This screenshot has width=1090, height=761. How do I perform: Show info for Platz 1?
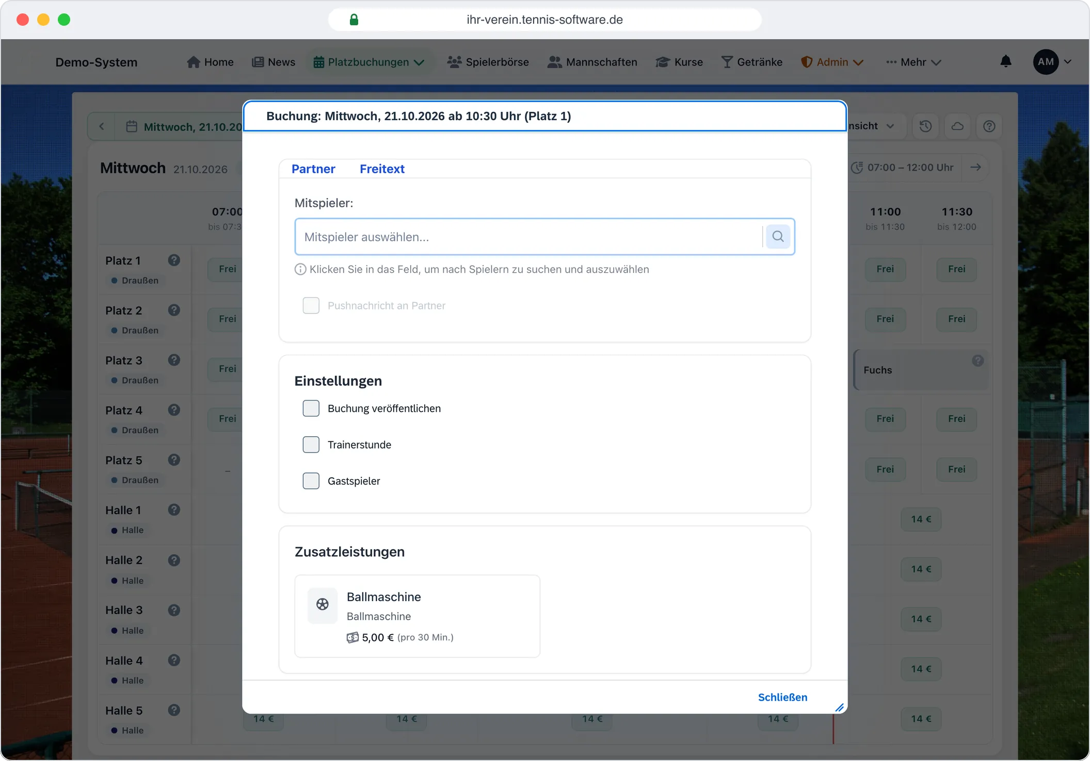174,260
